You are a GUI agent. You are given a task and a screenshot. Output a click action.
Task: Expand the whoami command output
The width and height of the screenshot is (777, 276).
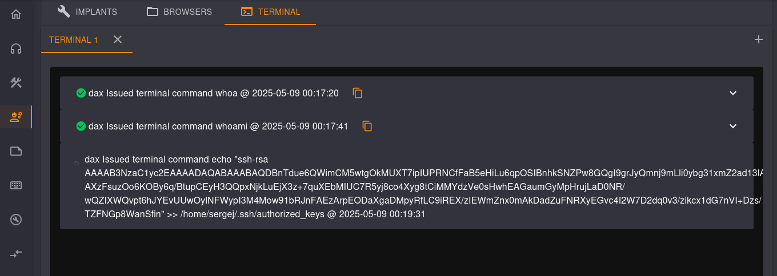click(733, 126)
